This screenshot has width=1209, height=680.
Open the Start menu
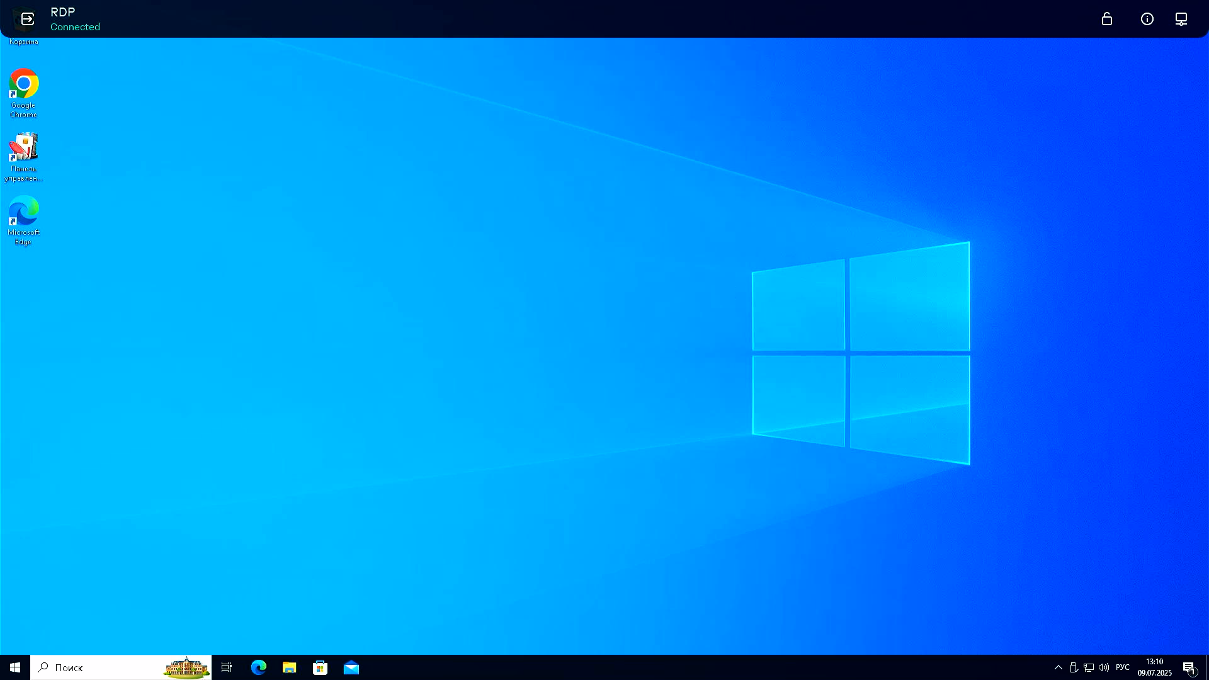(14, 668)
